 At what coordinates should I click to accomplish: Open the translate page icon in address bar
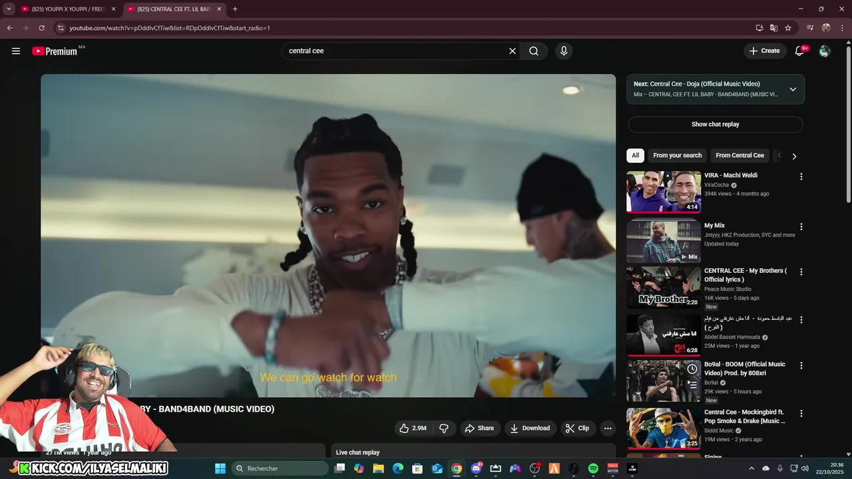tap(773, 28)
